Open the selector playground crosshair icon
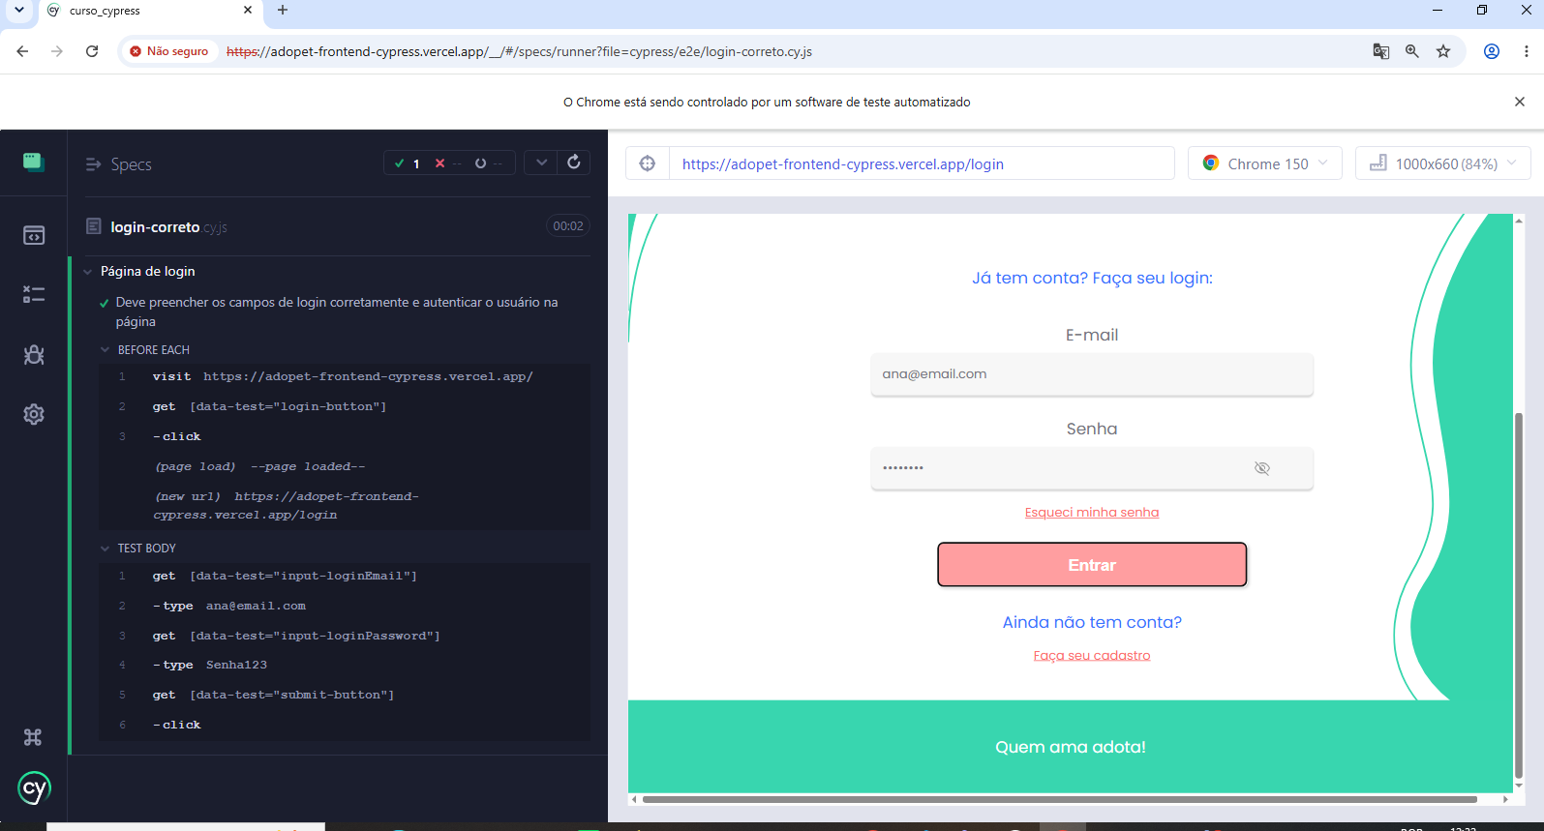Image resolution: width=1544 pixels, height=831 pixels. point(648,163)
